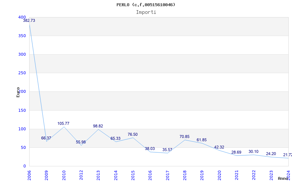Click y-axis tick 400
Viewport: 292px width, 182px height.
click(x=22, y=17)
